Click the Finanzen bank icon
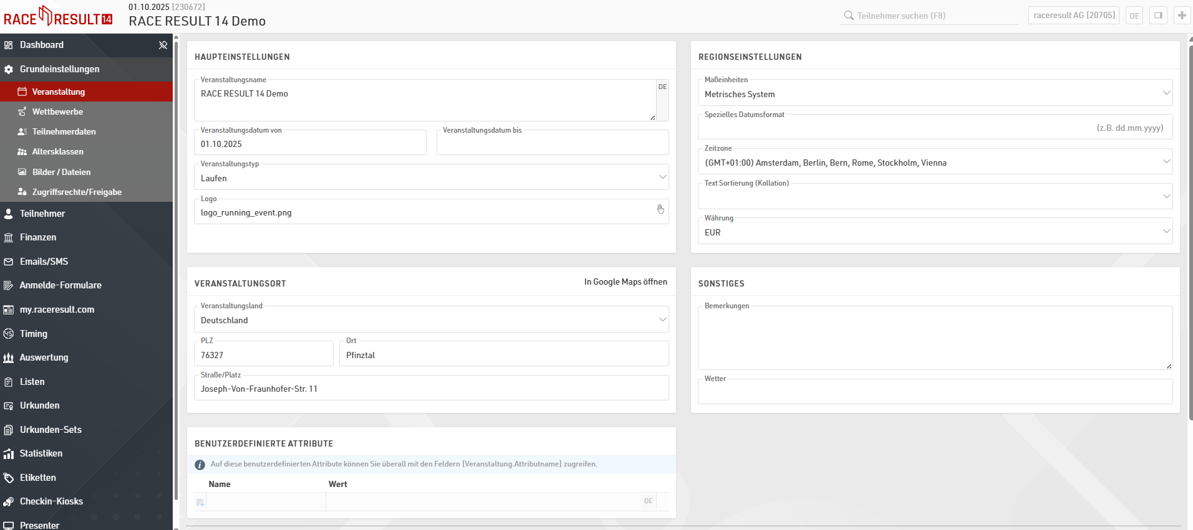The height and width of the screenshot is (530, 1193). (9, 237)
